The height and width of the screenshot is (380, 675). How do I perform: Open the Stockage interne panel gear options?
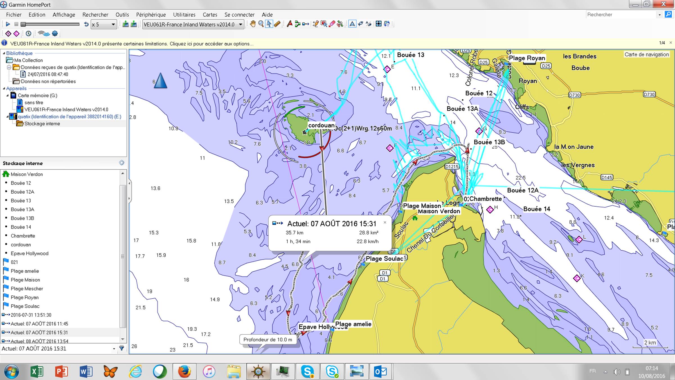[121, 163]
